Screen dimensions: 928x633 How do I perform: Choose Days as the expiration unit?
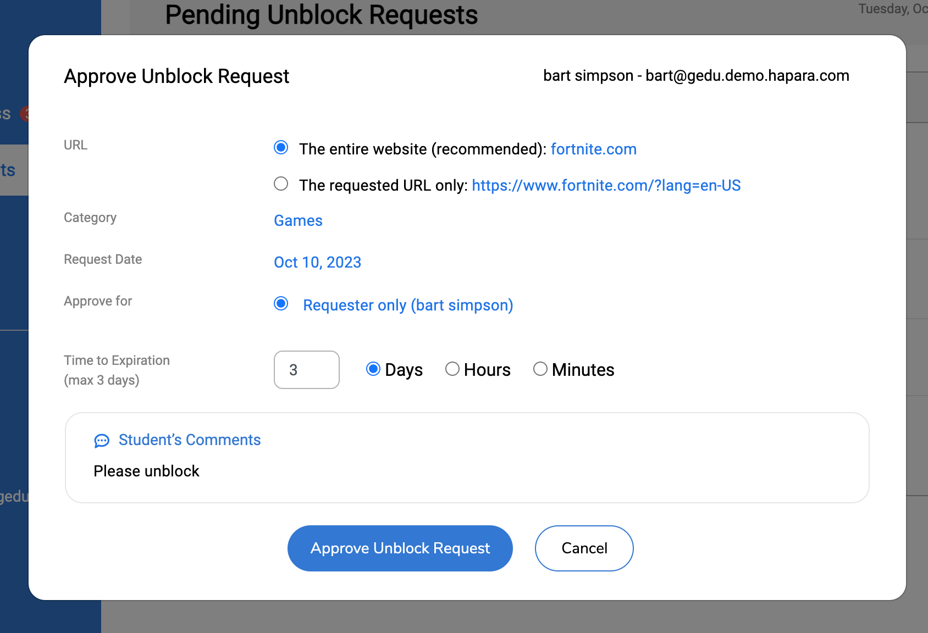click(373, 369)
